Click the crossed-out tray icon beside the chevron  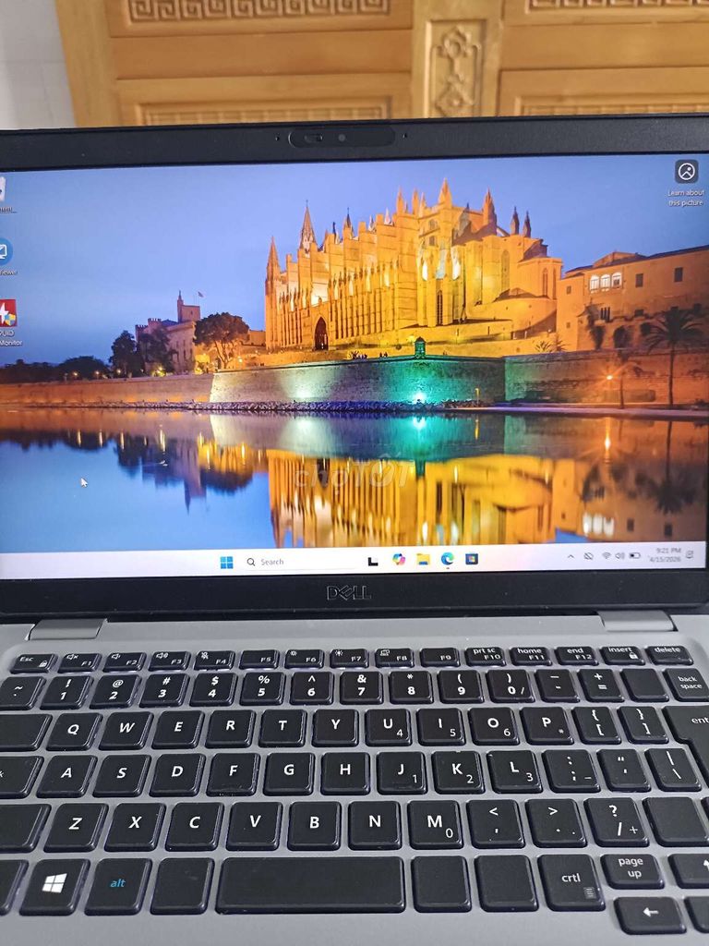(x=588, y=555)
